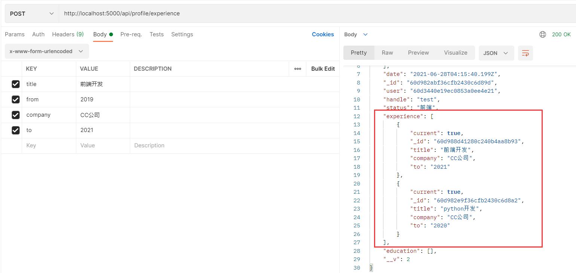The image size is (576, 273).
Task: Click the value cell '2019'
Action: pos(103,99)
